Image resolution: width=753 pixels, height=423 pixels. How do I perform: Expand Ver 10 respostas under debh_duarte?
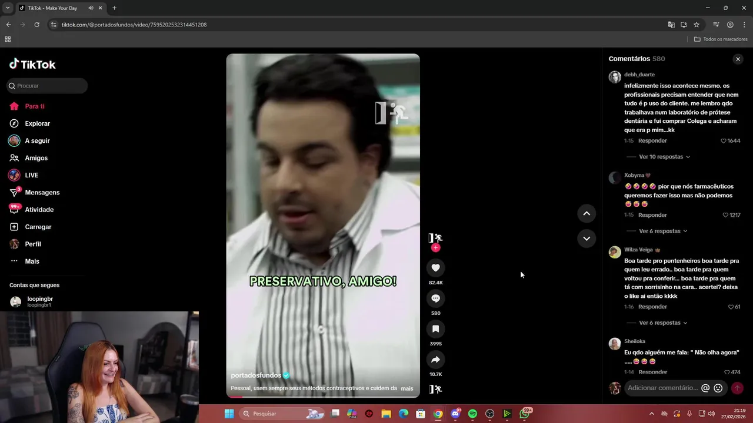(x=664, y=157)
